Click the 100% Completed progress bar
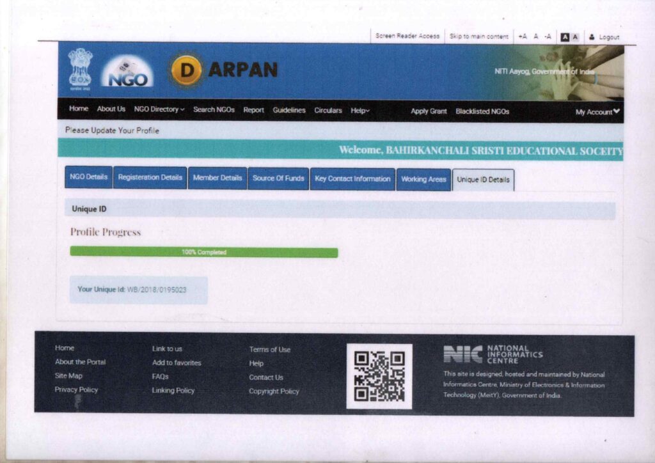The width and height of the screenshot is (655, 463). click(x=204, y=252)
